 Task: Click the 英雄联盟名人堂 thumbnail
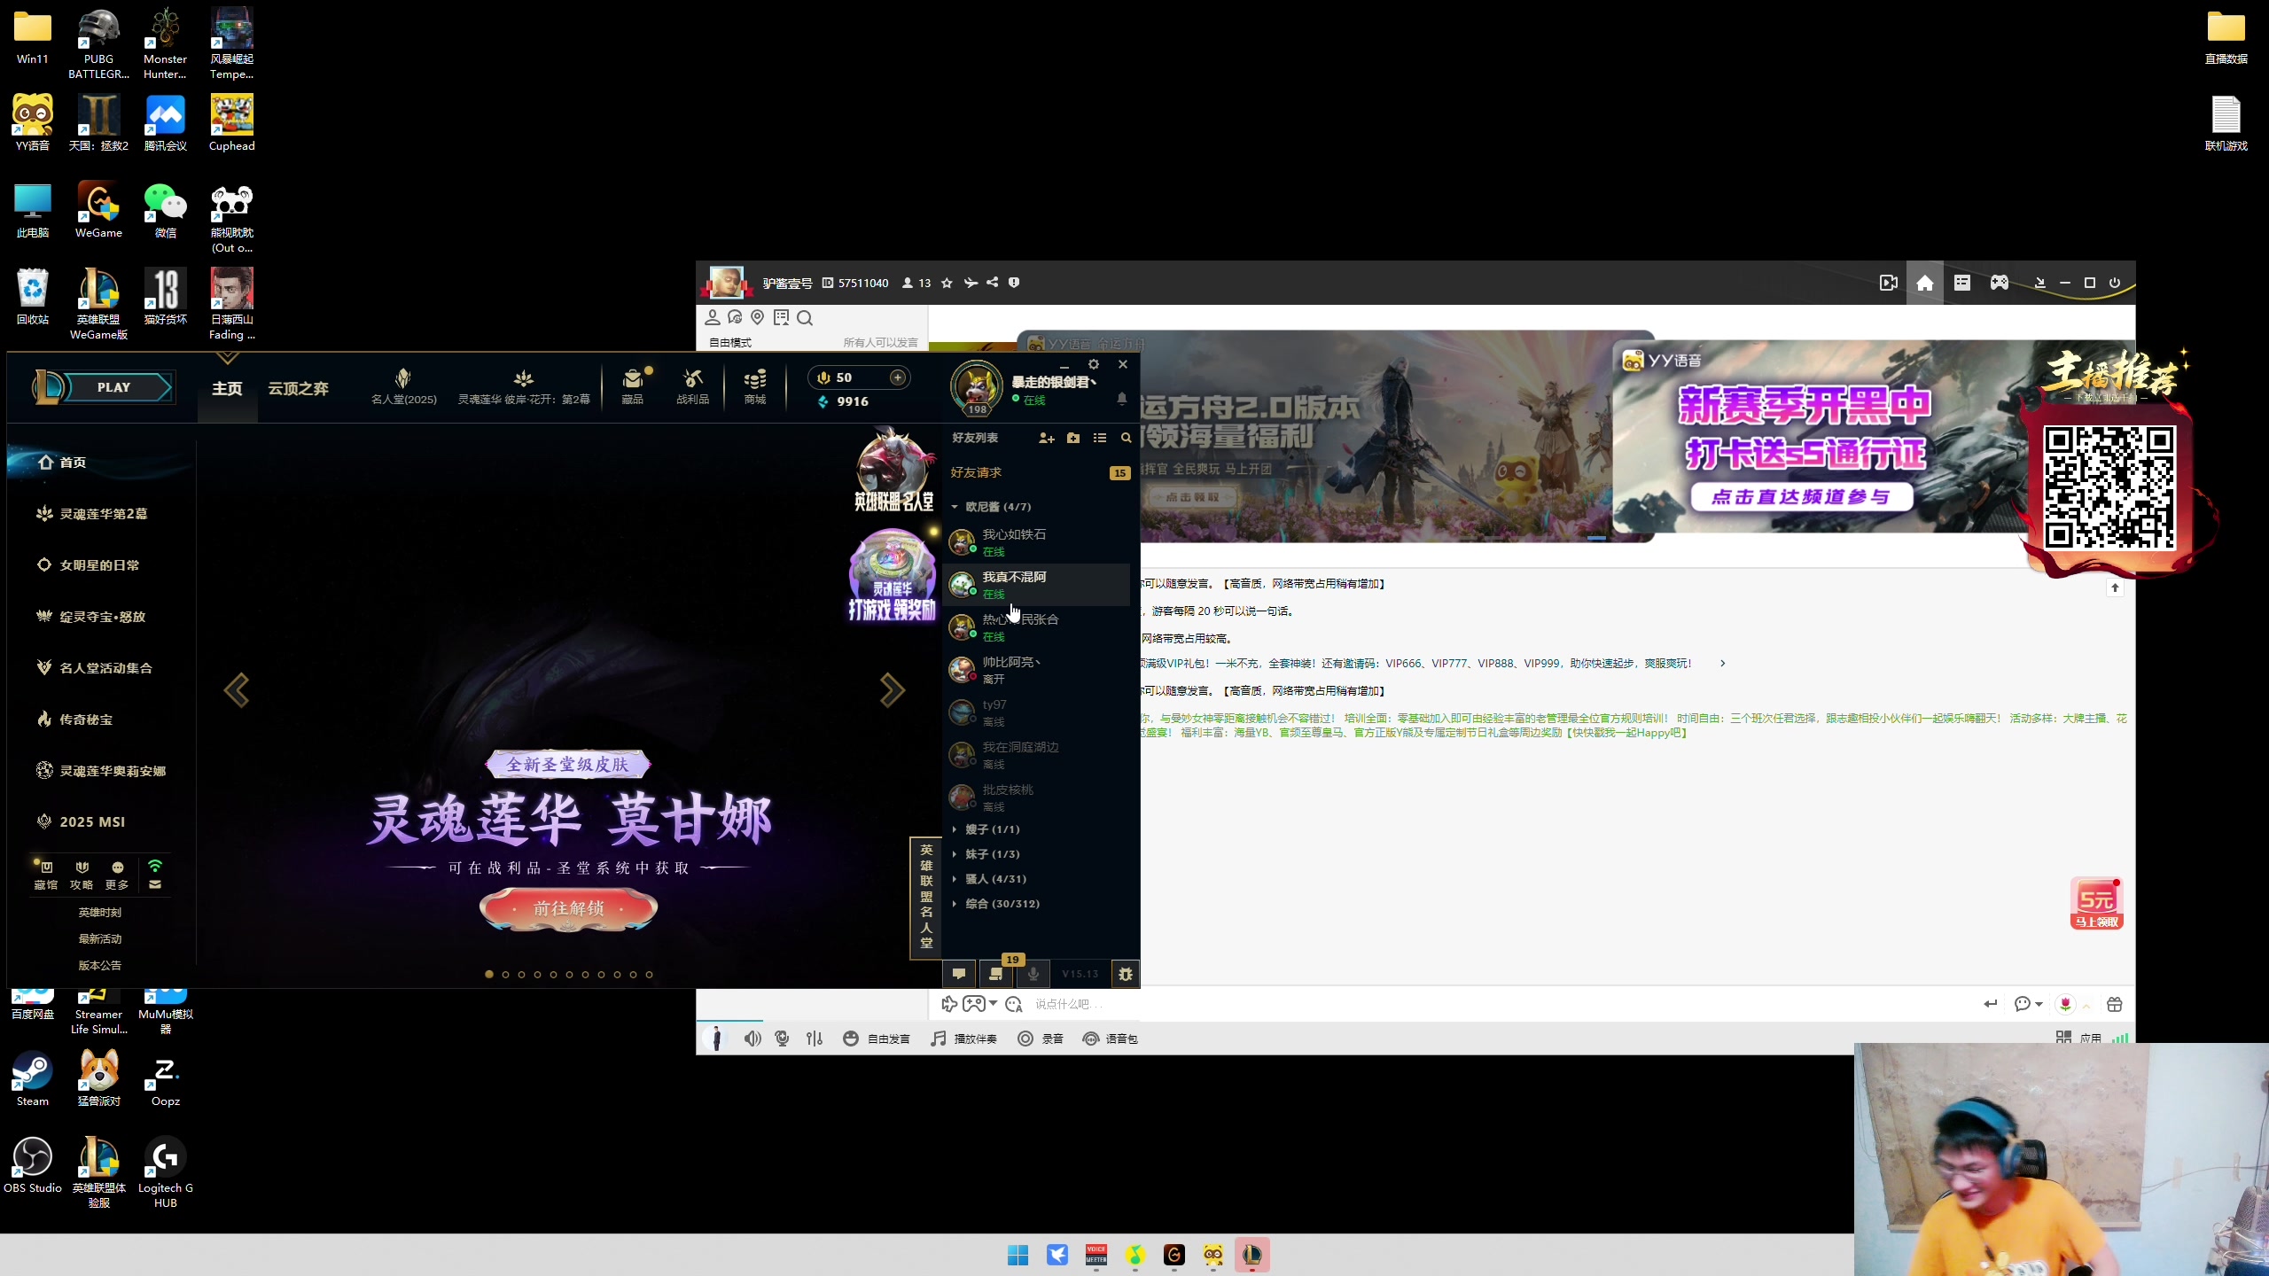pyautogui.click(x=893, y=471)
